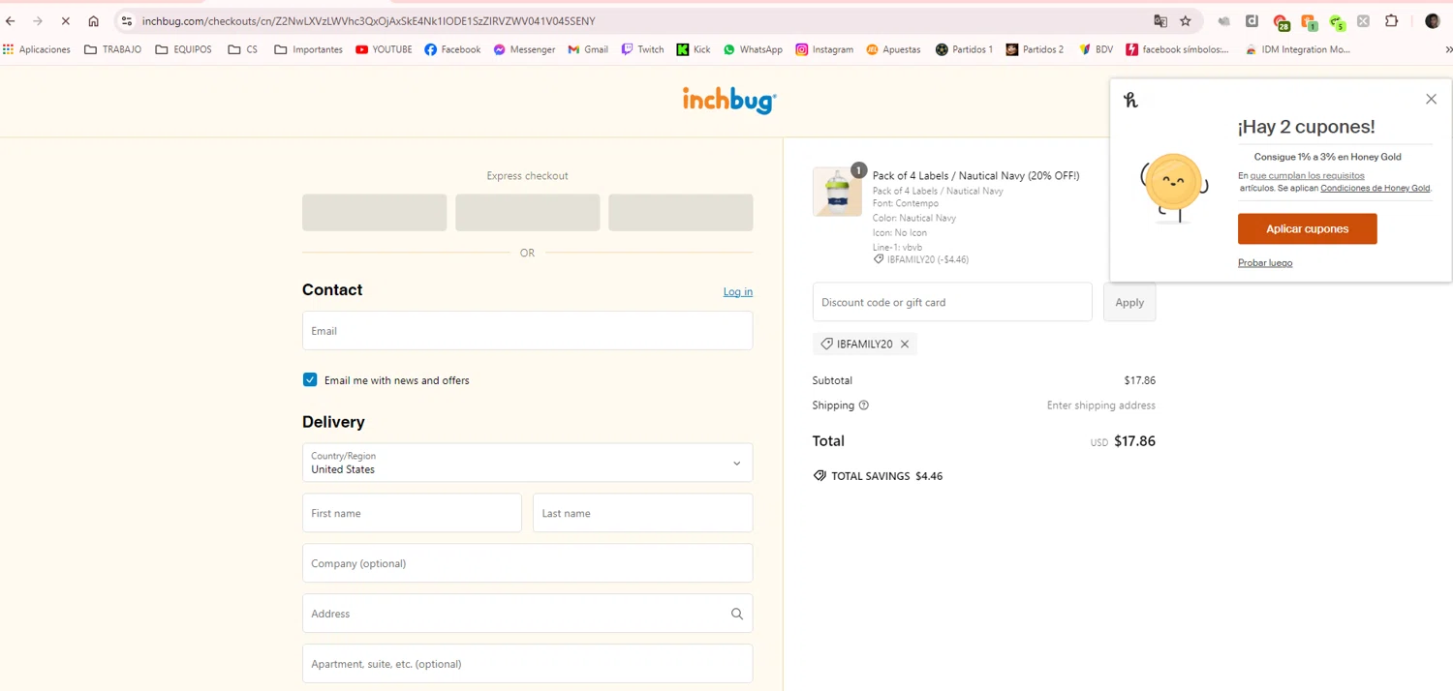The height and width of the screenshot is (691, 1453).
Task: Open the Messenger bookmark
Action: (x=524, y=49)
